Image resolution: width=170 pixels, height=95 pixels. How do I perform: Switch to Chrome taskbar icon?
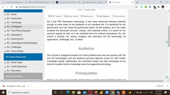tap(112, 92)
